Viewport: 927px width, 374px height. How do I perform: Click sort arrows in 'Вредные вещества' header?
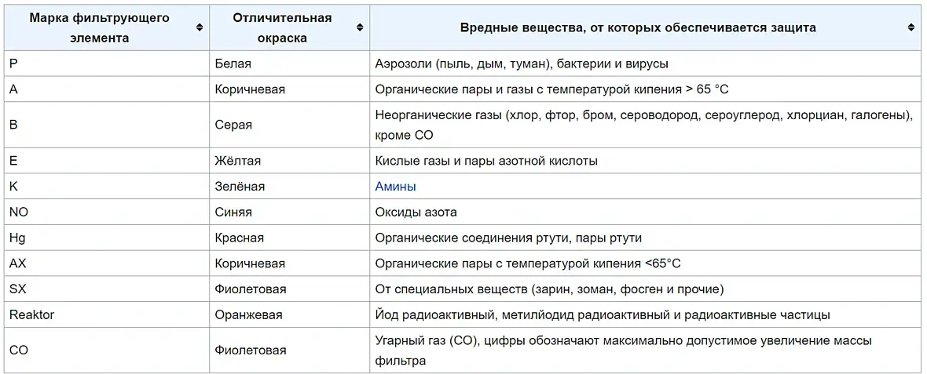coord(911,27)
